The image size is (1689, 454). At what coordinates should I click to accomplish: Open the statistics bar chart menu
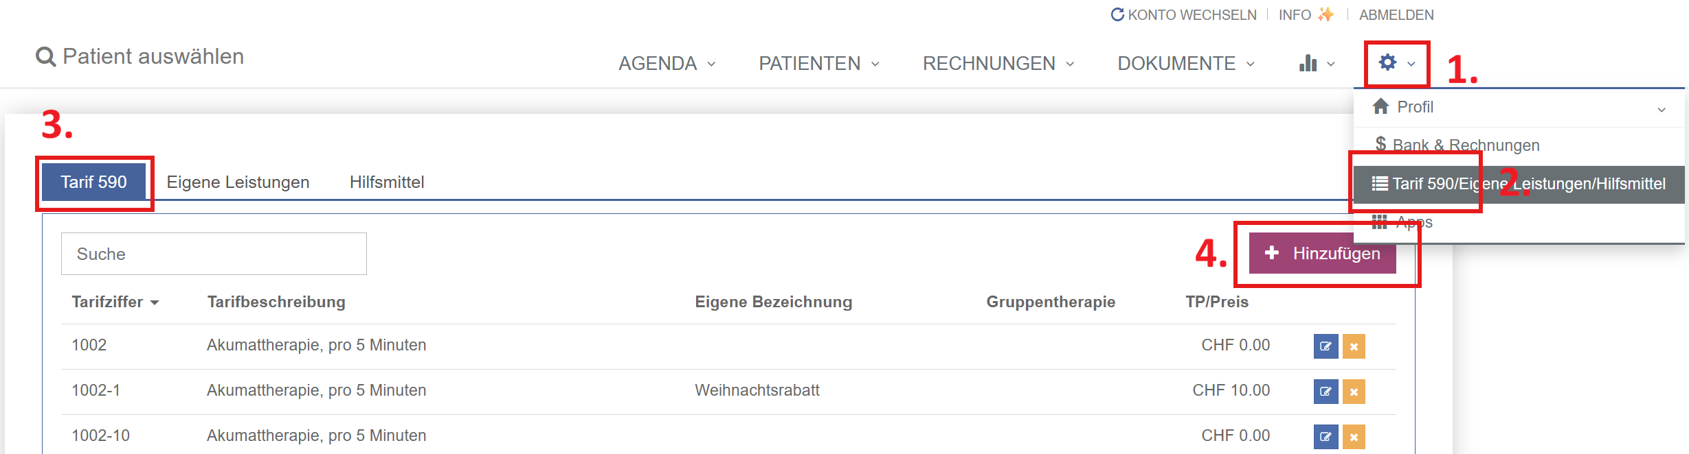click(x=1316, y=64)
